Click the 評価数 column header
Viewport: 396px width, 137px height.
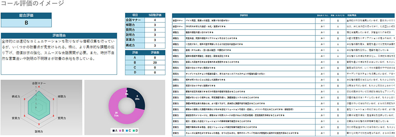(x=155, y=52)
